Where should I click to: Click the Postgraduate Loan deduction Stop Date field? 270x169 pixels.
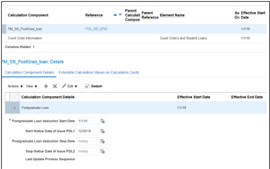(x=87, y=141)
